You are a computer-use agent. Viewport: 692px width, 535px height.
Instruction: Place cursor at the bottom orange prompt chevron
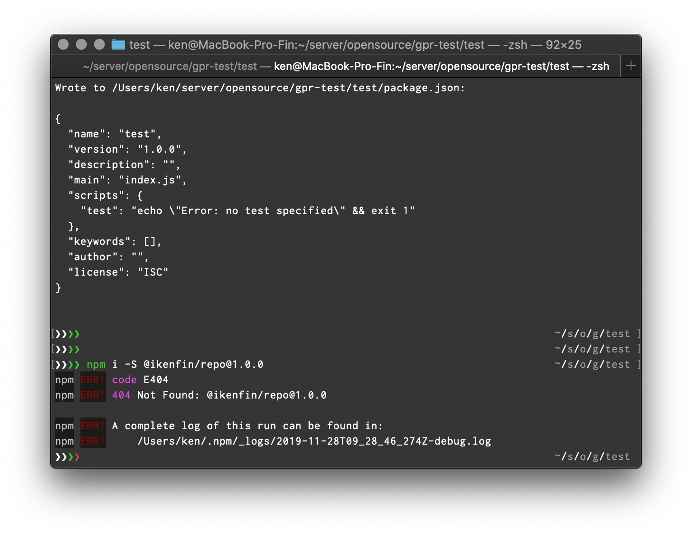tap(77, 457)
